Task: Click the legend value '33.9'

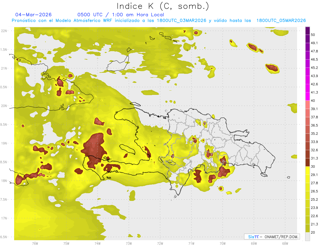Action: pos(314,142)
